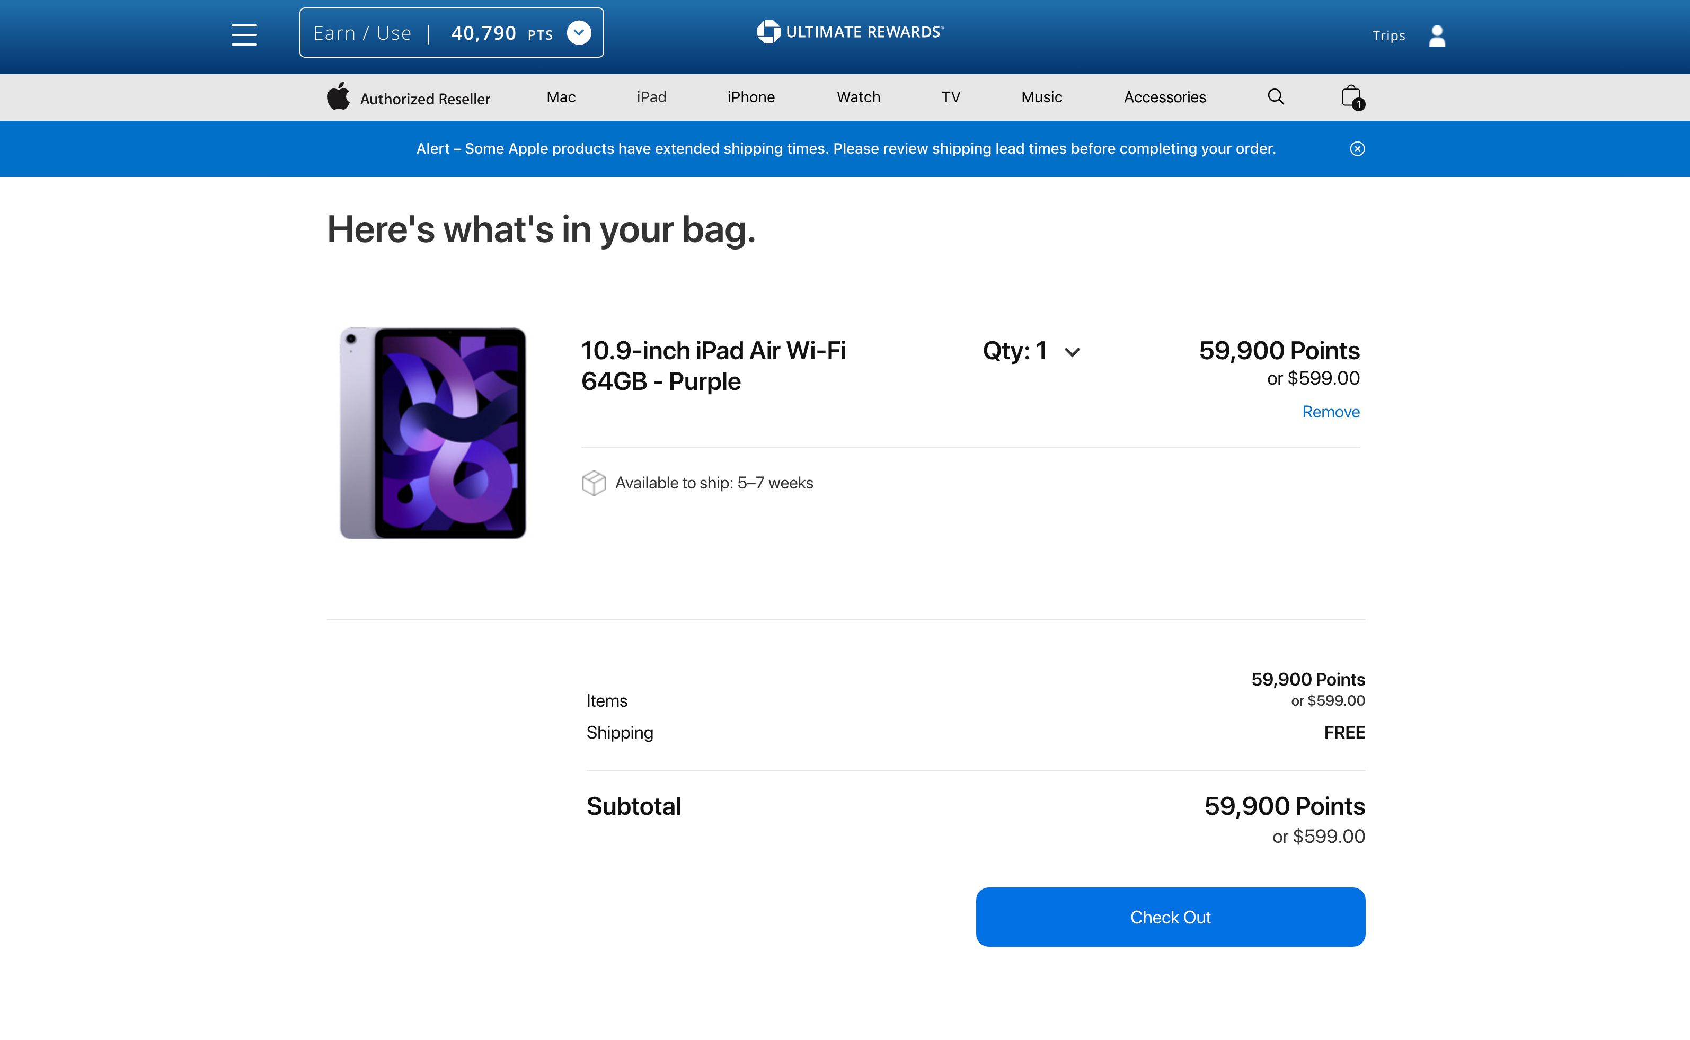Click the 40,790 PTS balance text
Screen dimensions: 1690x1040
click(501, 33)
